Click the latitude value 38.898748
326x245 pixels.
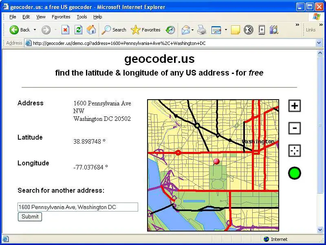tap(89, 142)
